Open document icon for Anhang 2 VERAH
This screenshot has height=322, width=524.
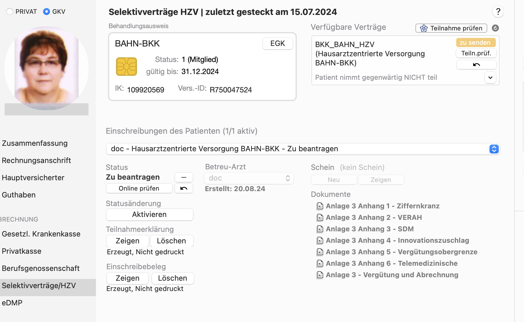point(320,218)
